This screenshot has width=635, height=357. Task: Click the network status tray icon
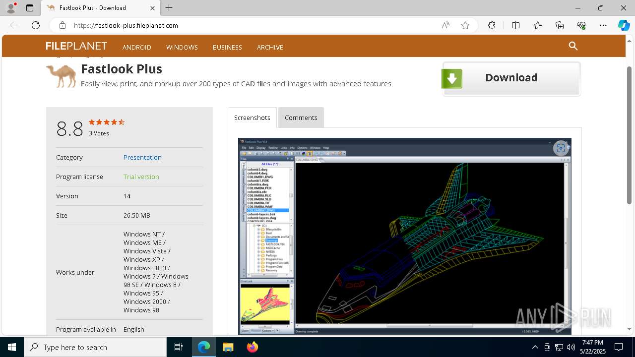tap(559, 347)
